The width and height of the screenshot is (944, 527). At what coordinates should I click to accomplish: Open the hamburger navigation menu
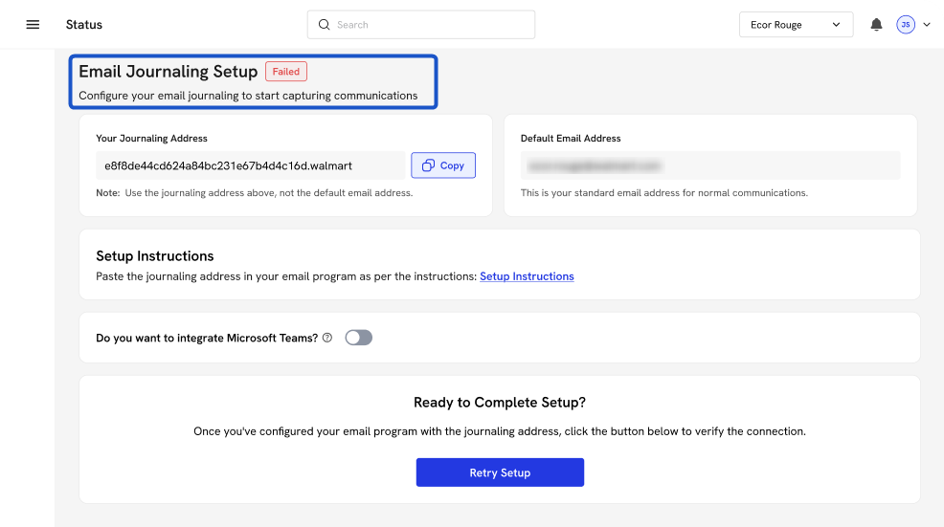click(x=33, y=25)
